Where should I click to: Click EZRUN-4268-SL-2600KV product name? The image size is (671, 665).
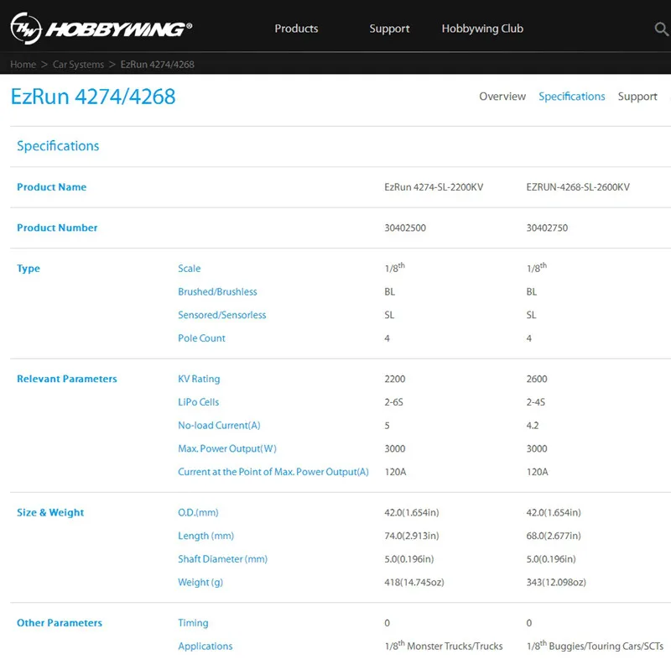[x=578, y=187]
